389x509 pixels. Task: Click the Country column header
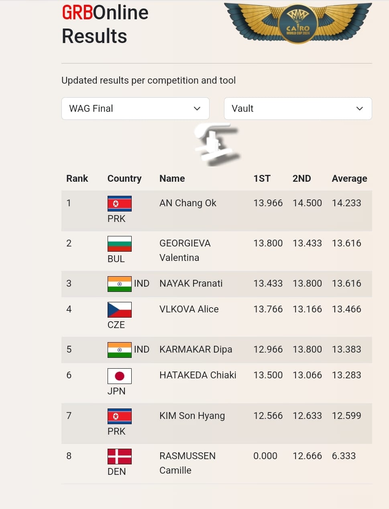pos(124,179)
